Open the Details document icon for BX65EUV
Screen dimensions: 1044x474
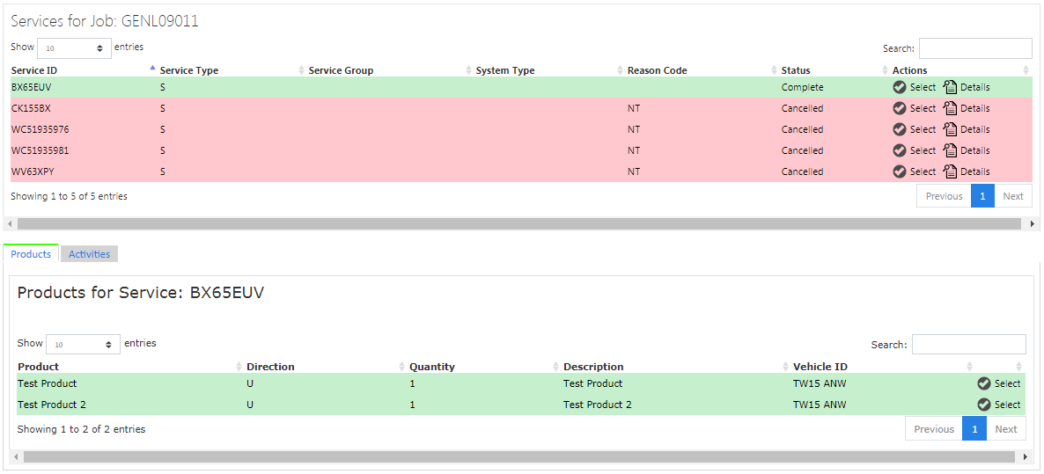950,87
